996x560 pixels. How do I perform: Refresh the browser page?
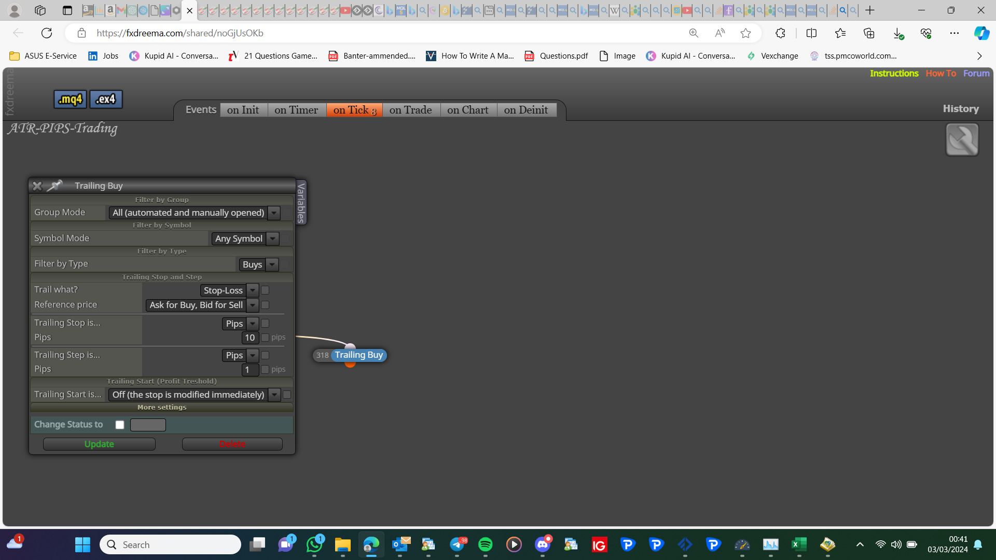(x=47, y=33)
